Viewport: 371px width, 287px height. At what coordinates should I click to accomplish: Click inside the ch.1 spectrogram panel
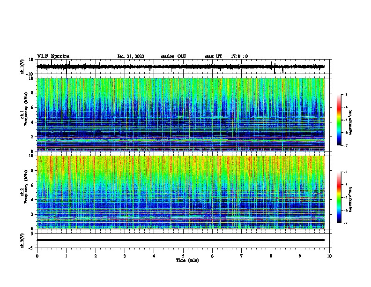[x=181, y=114]
